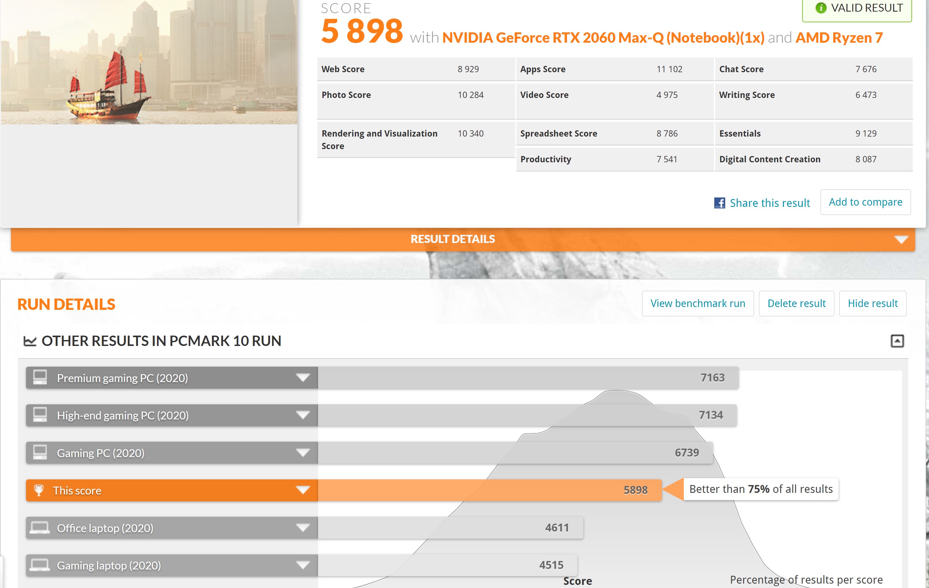Screen dimensions: 929x588
Task: Click the Gaming PC (2020) desktop icon
Action: click(x=40, y=452)
